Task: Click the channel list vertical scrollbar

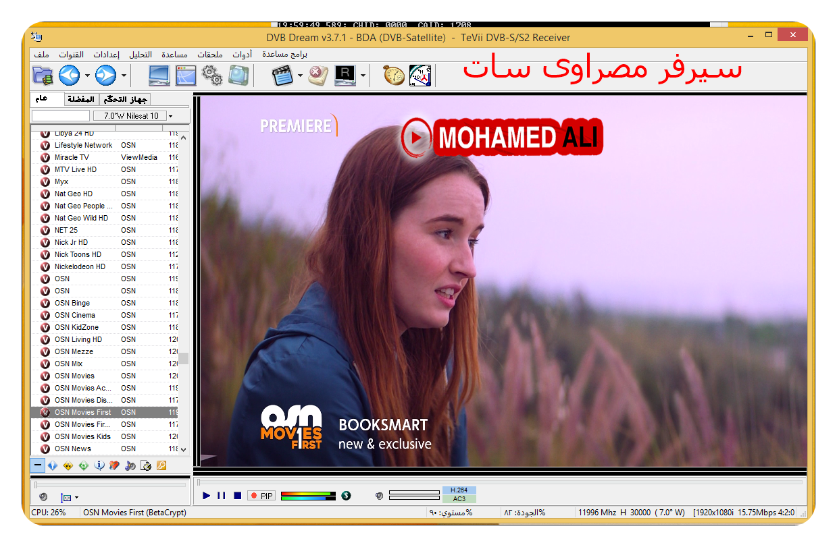Action: click(184, 293)
